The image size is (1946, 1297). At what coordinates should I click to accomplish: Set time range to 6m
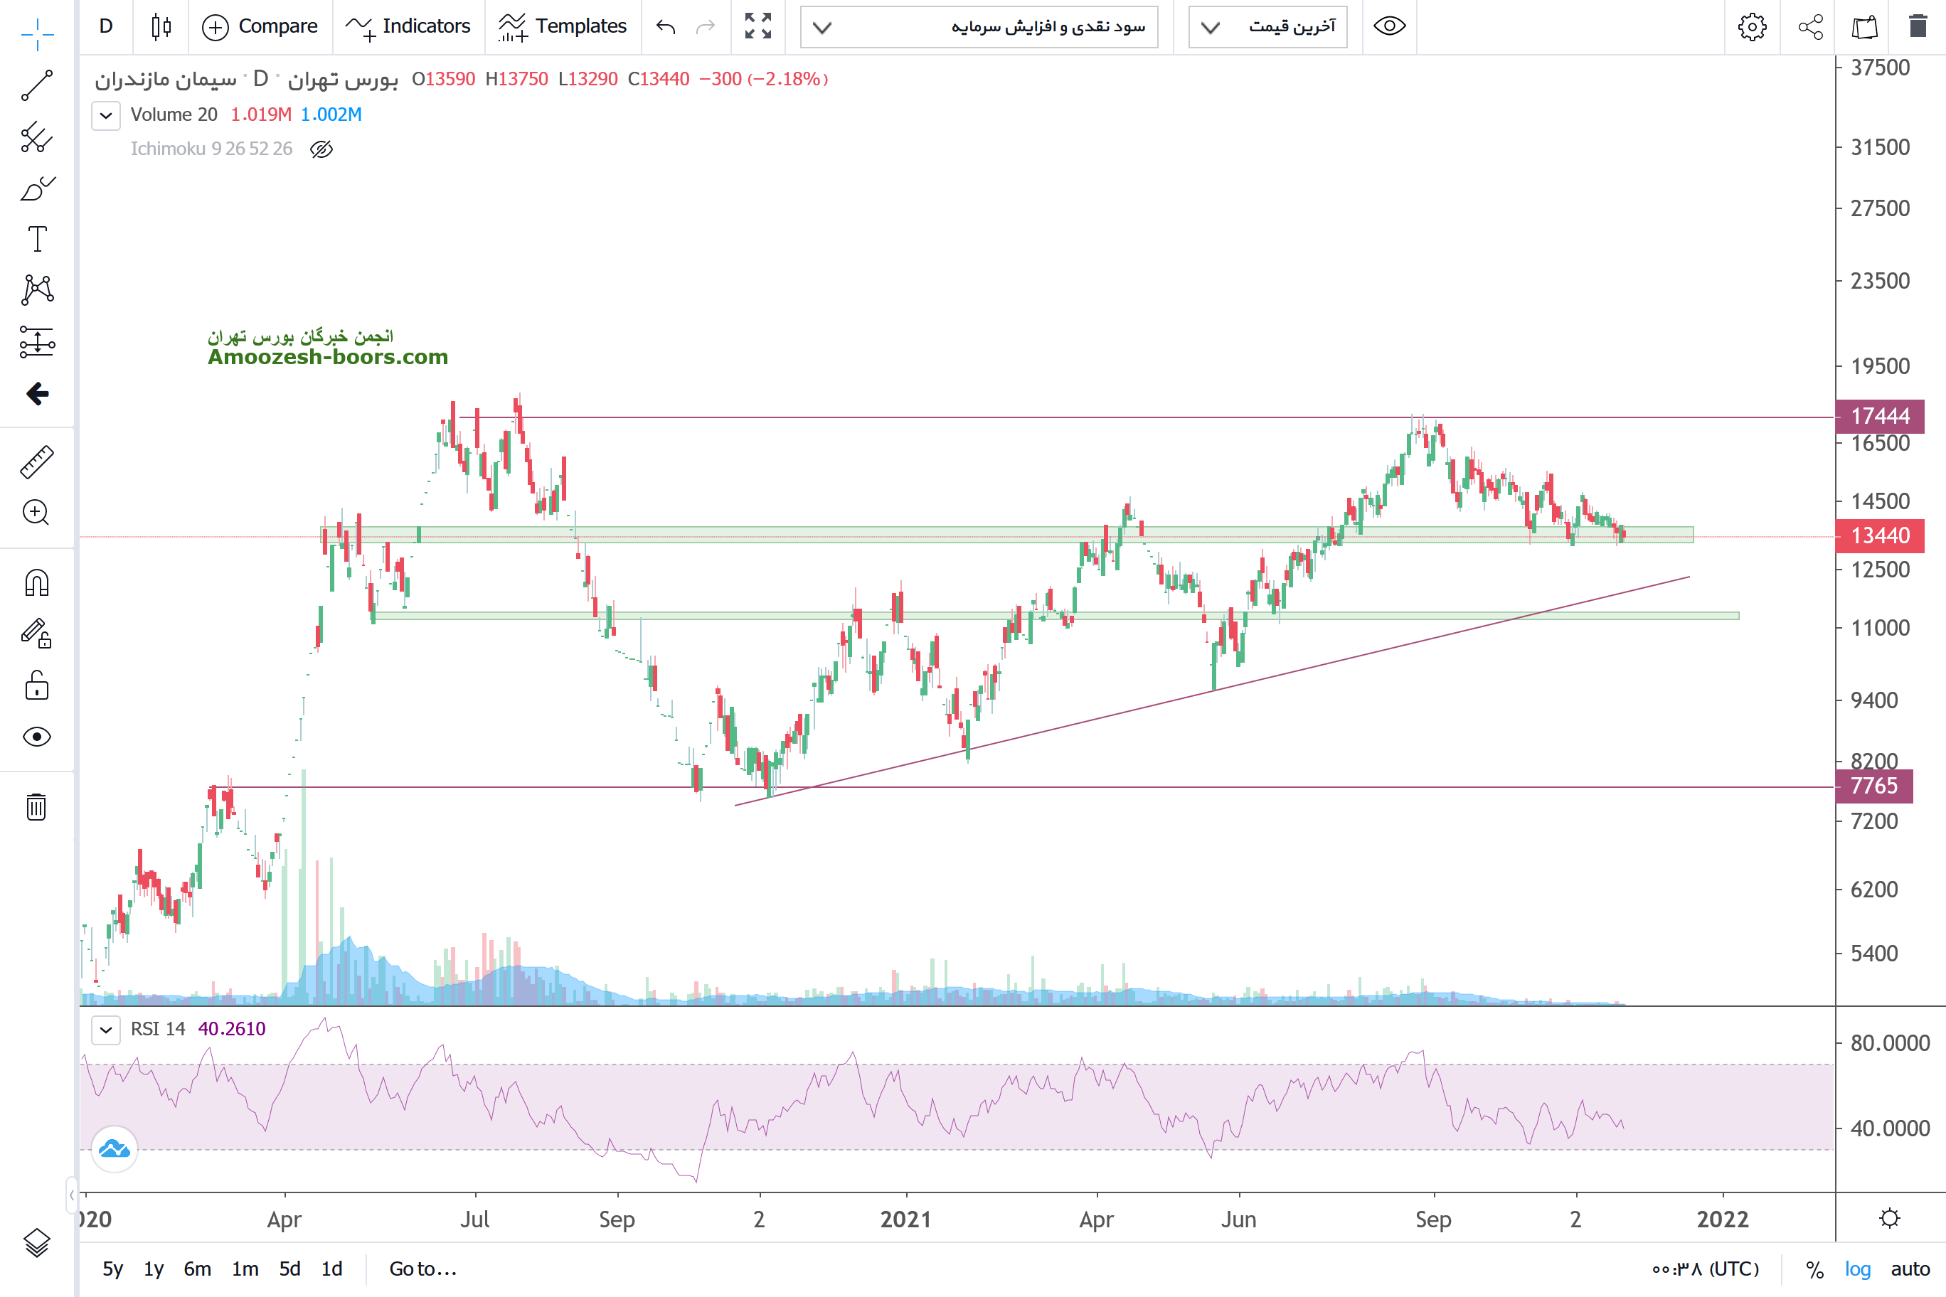pyautogui.click(x=197, y=1269)
